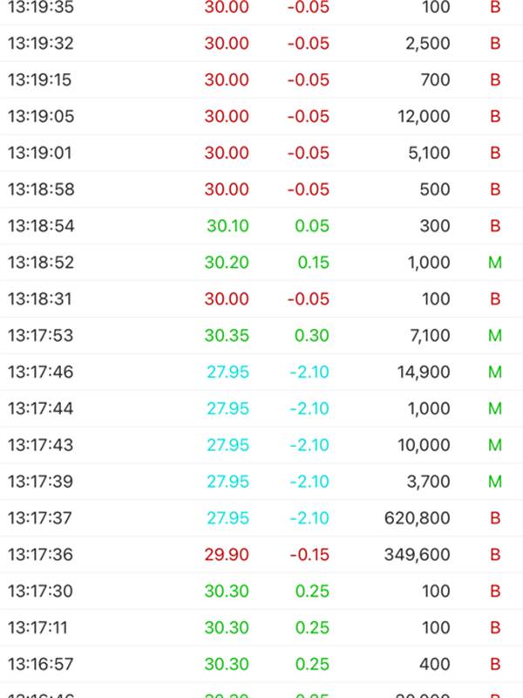Viewport: 523px width, 698px height.
Task: Select the 12,000 volume row at 13:19:05
Action: coord(261,116)
